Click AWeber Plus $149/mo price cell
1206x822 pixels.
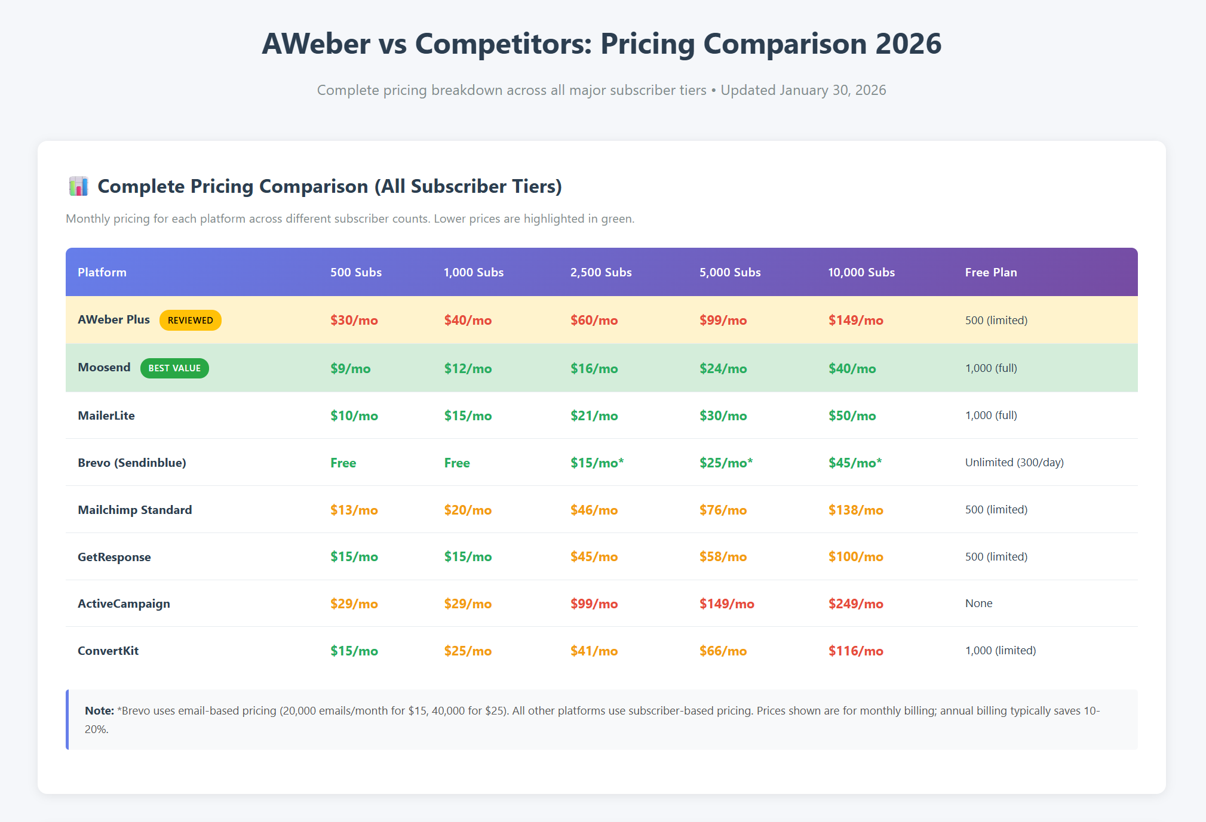(x=855, y=321)
